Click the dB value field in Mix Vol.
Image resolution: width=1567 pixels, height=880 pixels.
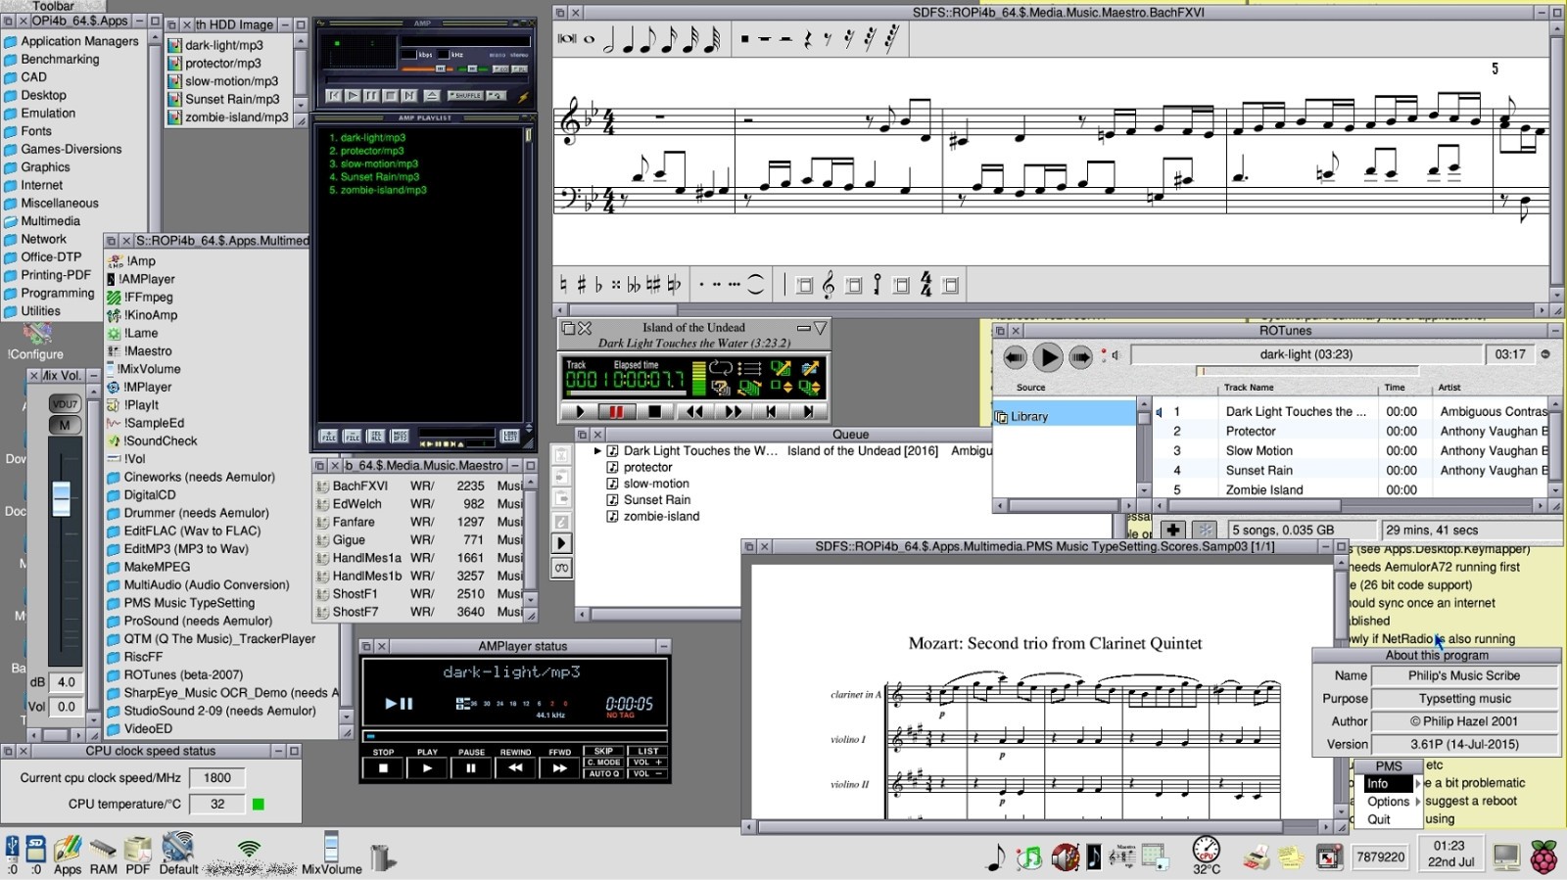[x=67, y=682]
